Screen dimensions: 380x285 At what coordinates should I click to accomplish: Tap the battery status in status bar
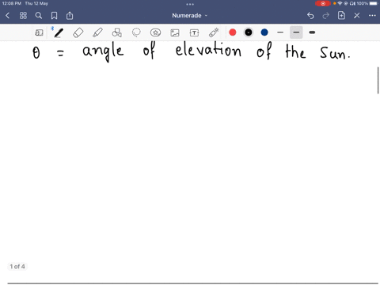(x=367, y=3)
